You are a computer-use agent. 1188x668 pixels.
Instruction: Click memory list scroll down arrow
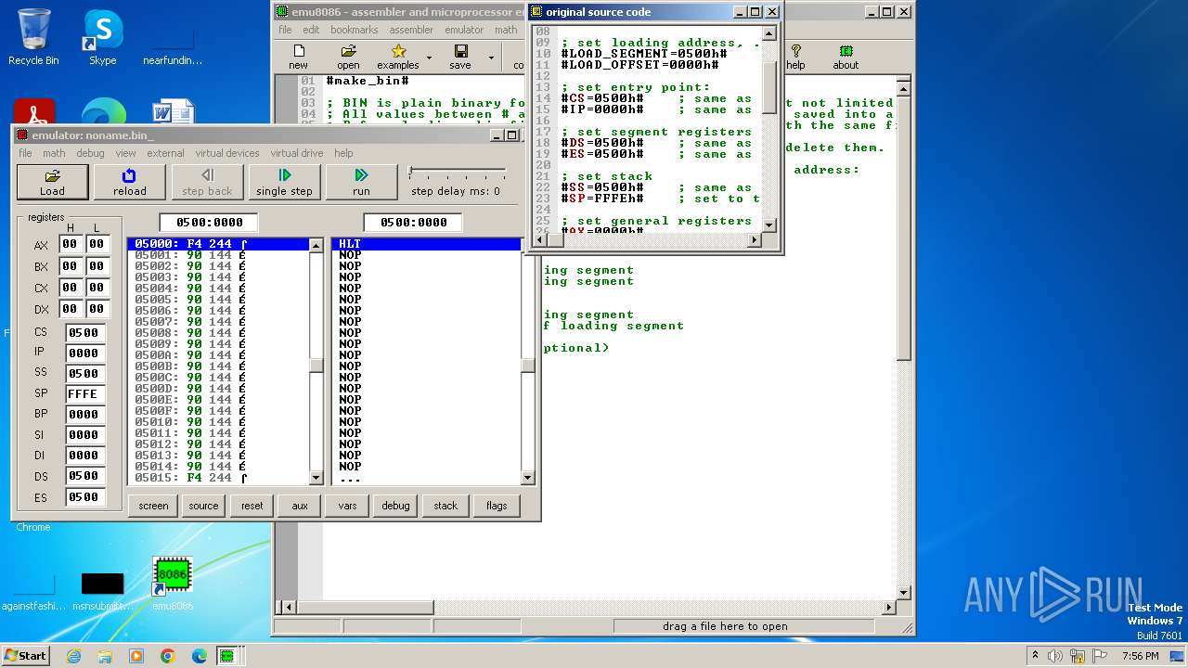tap(316, 478)
